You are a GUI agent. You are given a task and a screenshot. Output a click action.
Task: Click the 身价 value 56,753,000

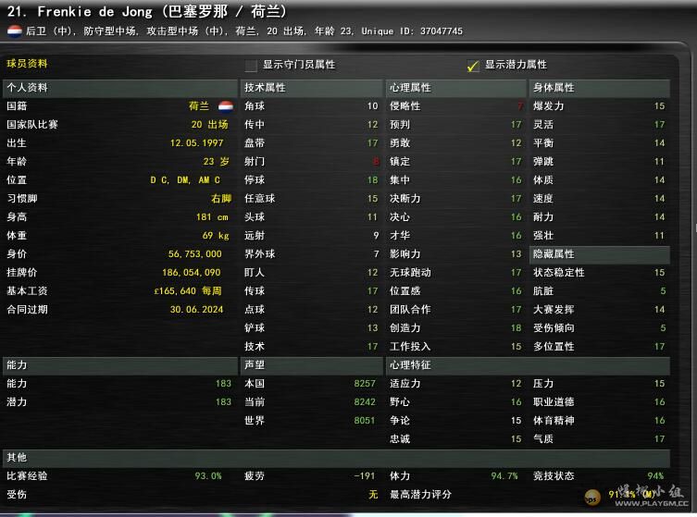194,254
